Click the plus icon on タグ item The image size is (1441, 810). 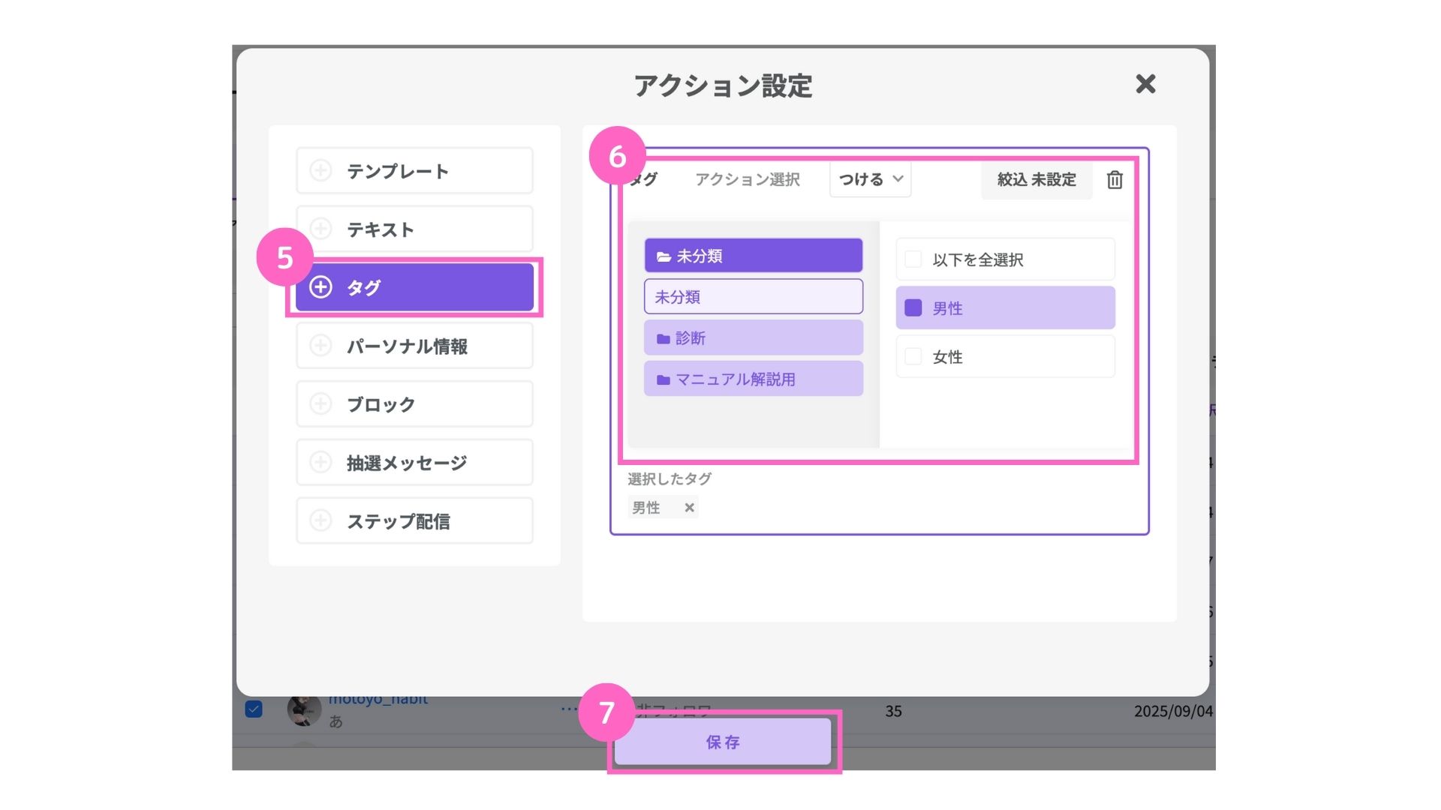pos(320,287)
